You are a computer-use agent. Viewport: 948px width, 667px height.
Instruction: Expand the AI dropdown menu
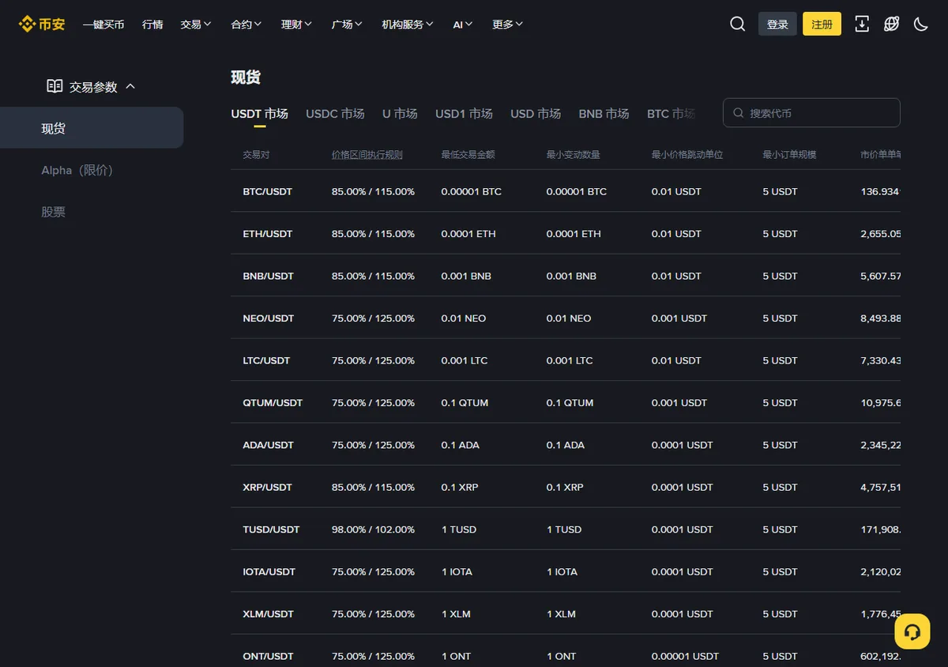point(463,24)
